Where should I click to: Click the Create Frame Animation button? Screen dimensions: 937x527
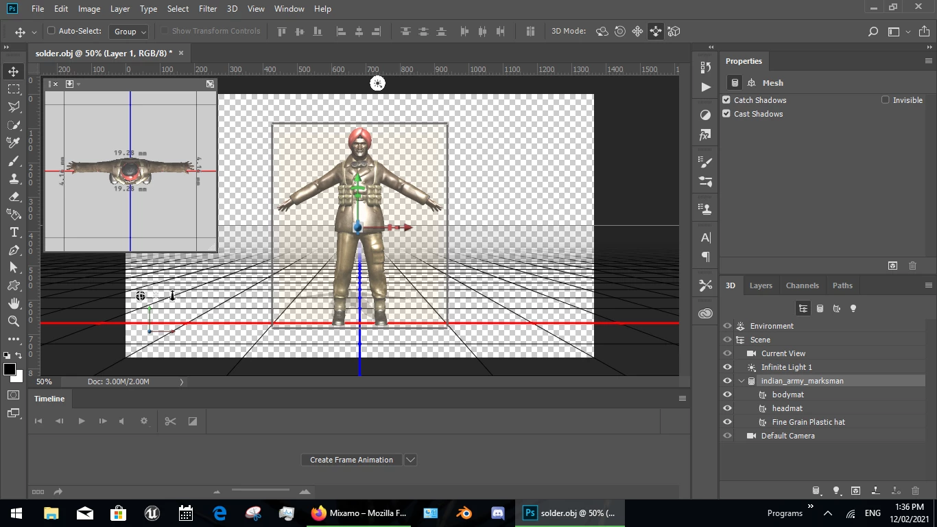point(351,460)
